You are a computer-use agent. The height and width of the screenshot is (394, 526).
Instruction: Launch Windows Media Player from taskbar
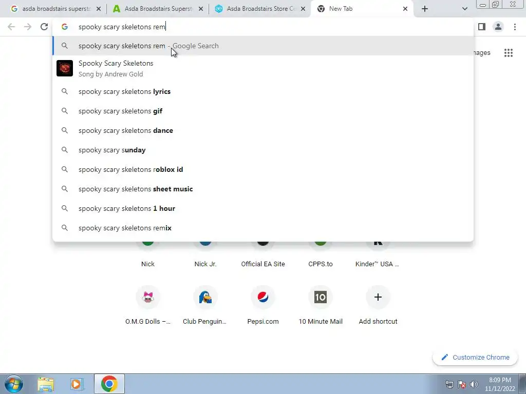tap(77, 384)
